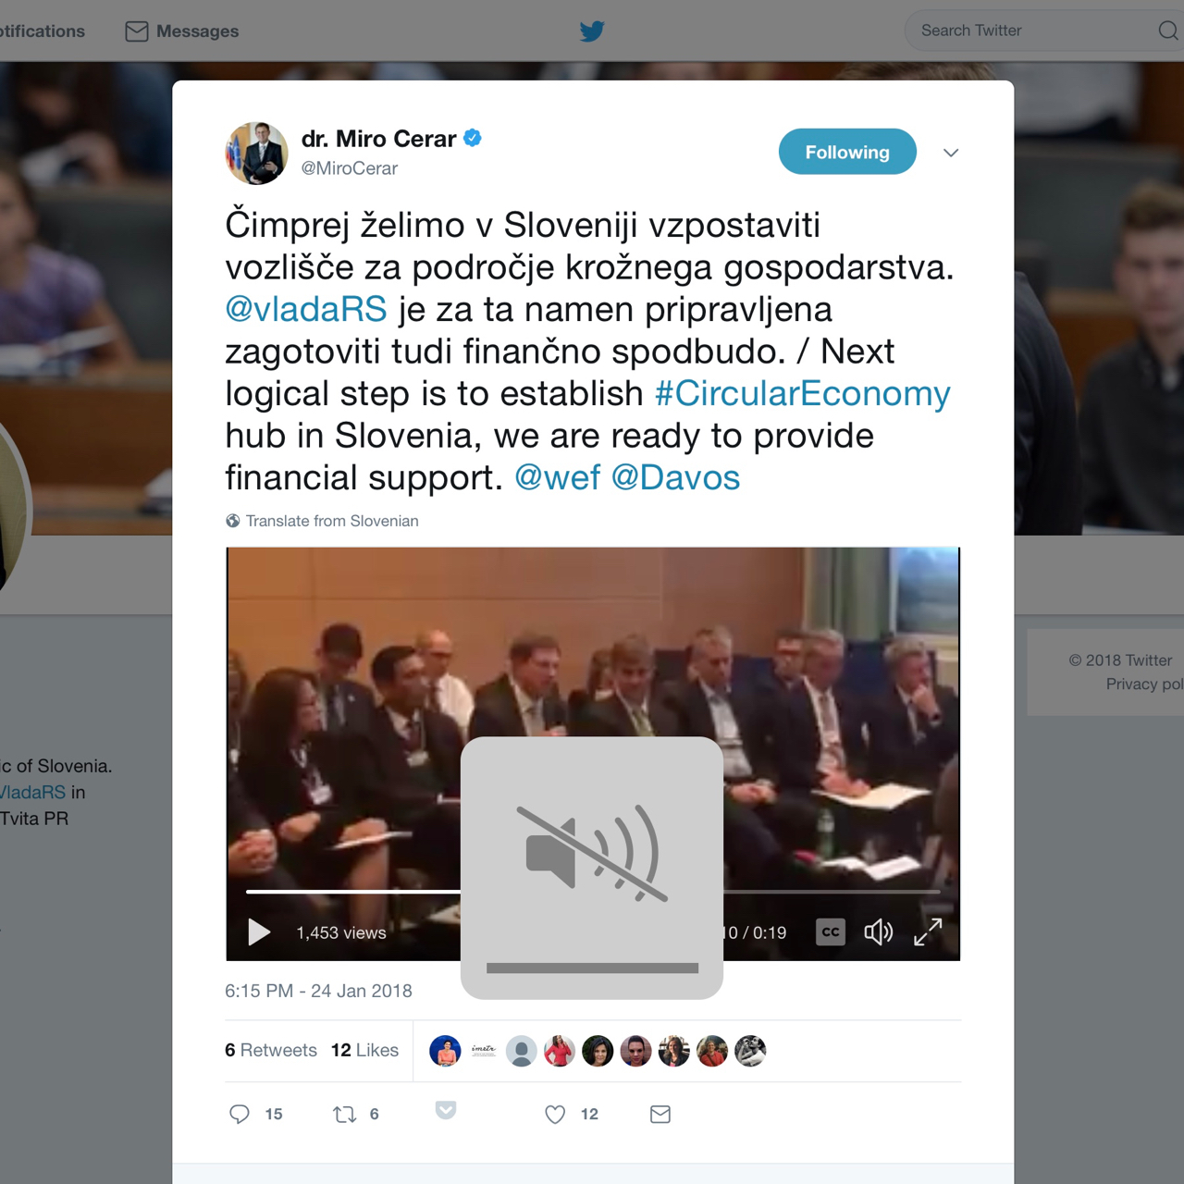Toggle closed captions CC on video
1184x1184 pixels.
(831, 931)
